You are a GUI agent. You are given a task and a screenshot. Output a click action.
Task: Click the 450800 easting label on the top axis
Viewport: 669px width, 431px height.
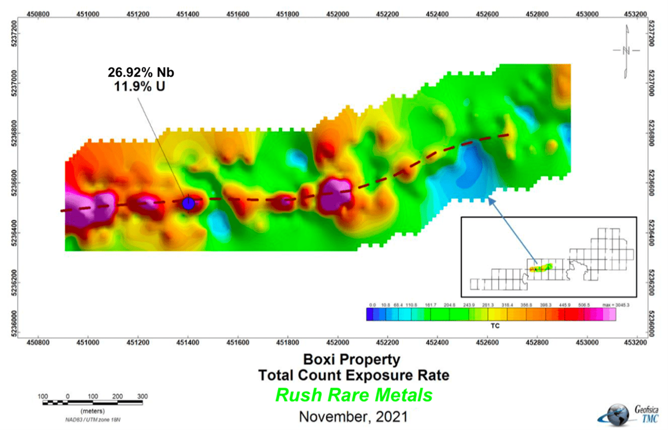pyautogui.click(x=38, y=14)
